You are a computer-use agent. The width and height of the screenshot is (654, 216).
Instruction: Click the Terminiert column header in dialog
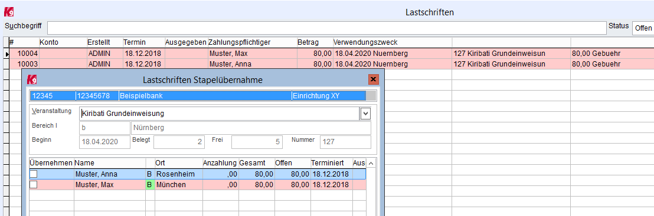(331, 162)
